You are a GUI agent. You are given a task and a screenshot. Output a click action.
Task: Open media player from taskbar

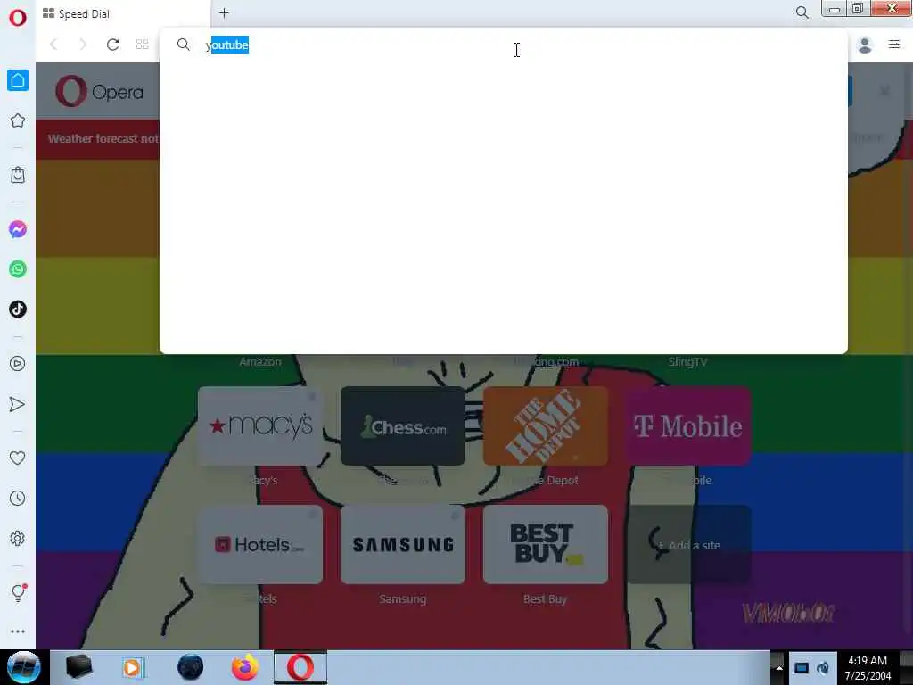tap(132, 667)
